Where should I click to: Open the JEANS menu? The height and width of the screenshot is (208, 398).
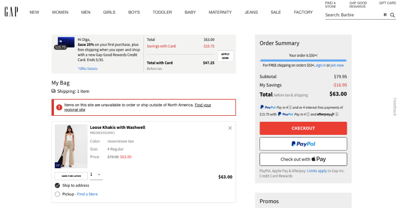click(251, 12)
